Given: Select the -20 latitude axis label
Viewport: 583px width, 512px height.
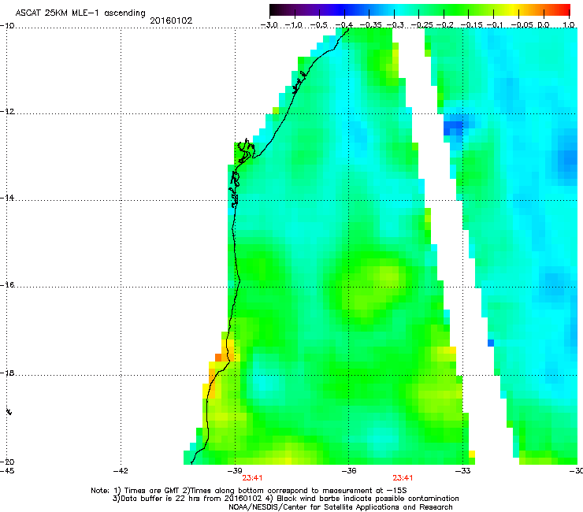Looking at the screenshot, I should tap(7, 462).
